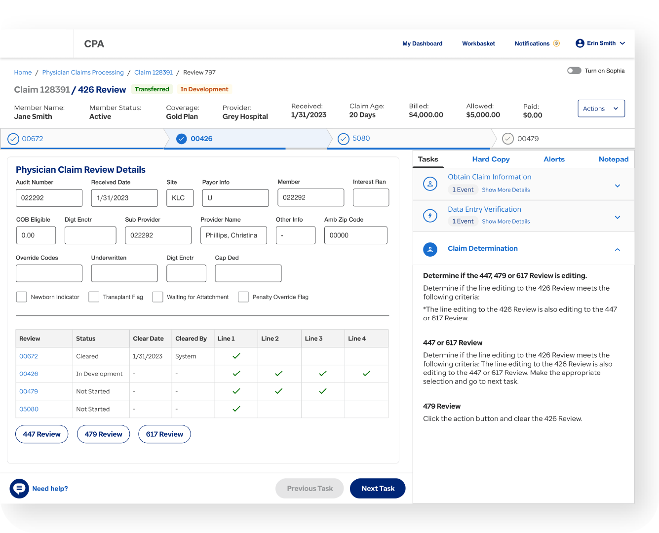659x533 pixels.
Task: Open Physician Claims Processing breadcrumb
Action: click(x=83, y=73)
